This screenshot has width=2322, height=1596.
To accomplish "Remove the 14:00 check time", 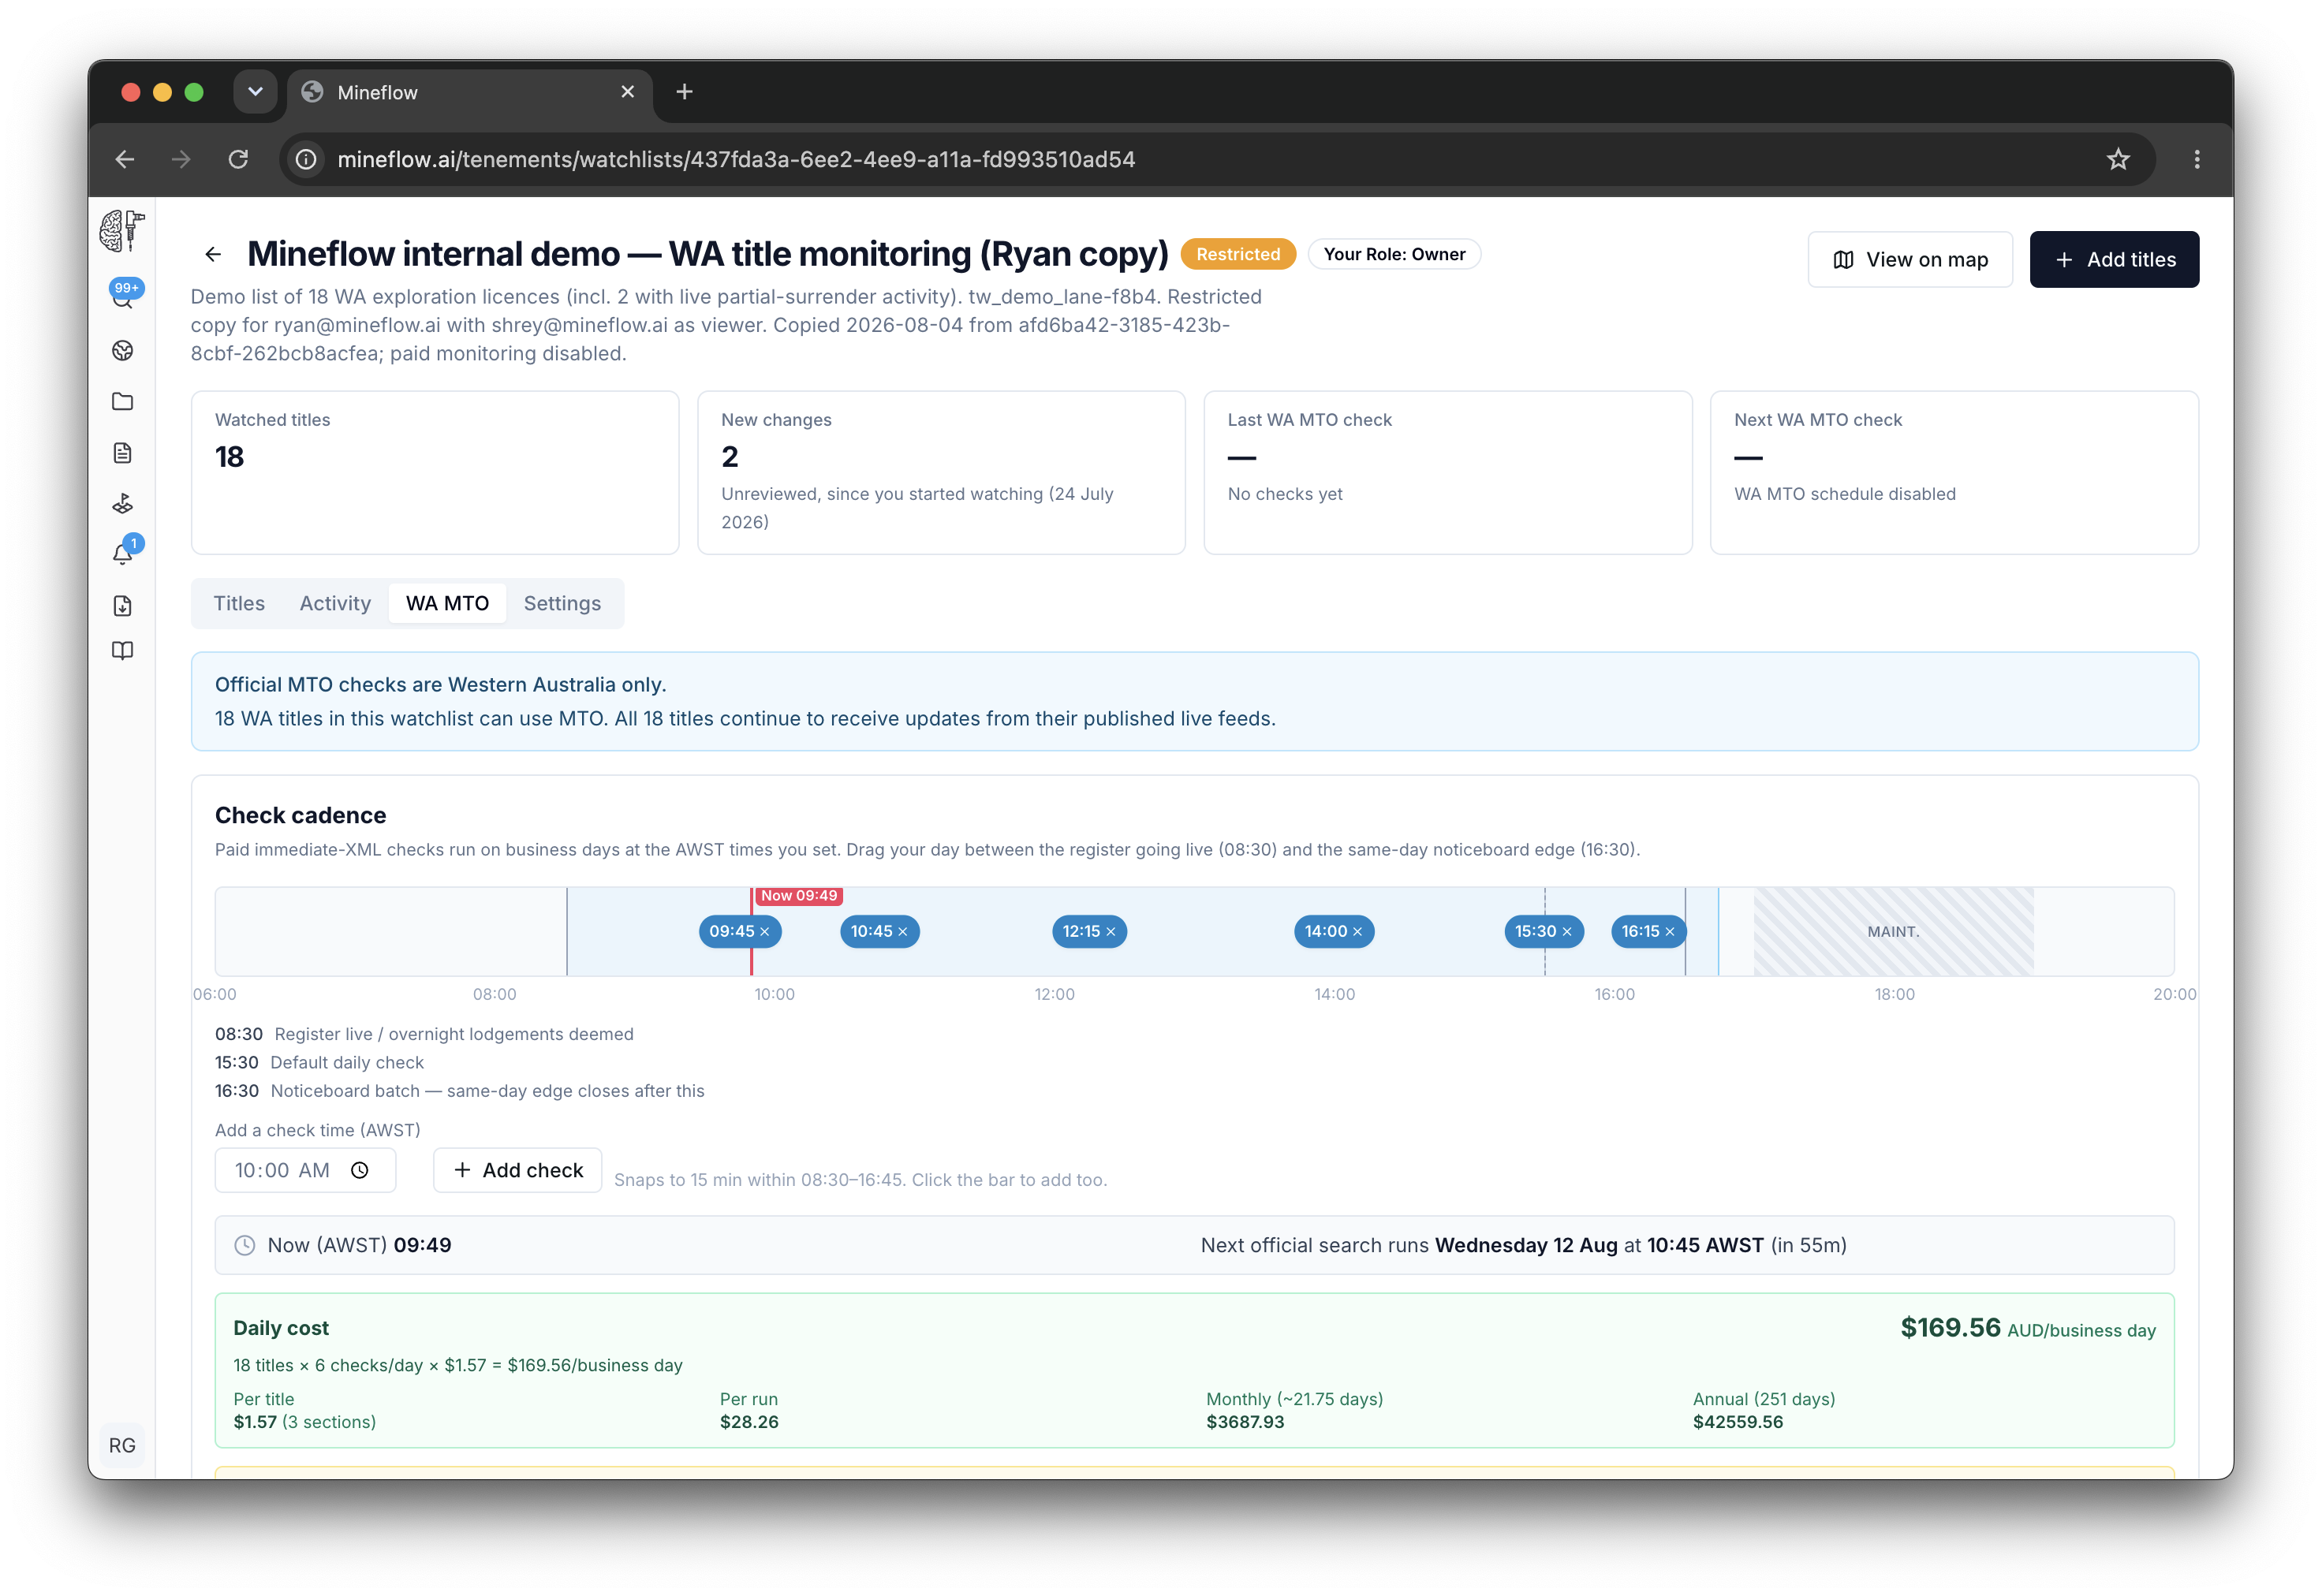I will pos(1358,932).
